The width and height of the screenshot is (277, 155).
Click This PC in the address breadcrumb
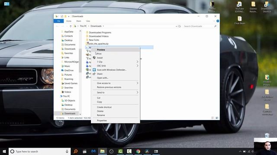tap(83, 26)
